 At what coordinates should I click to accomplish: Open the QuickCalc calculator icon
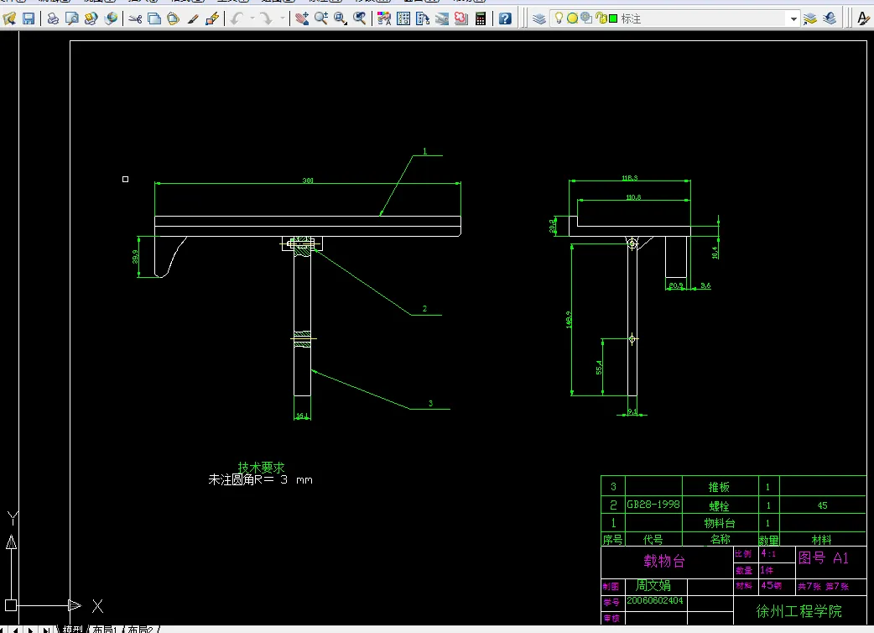[481, 18]
